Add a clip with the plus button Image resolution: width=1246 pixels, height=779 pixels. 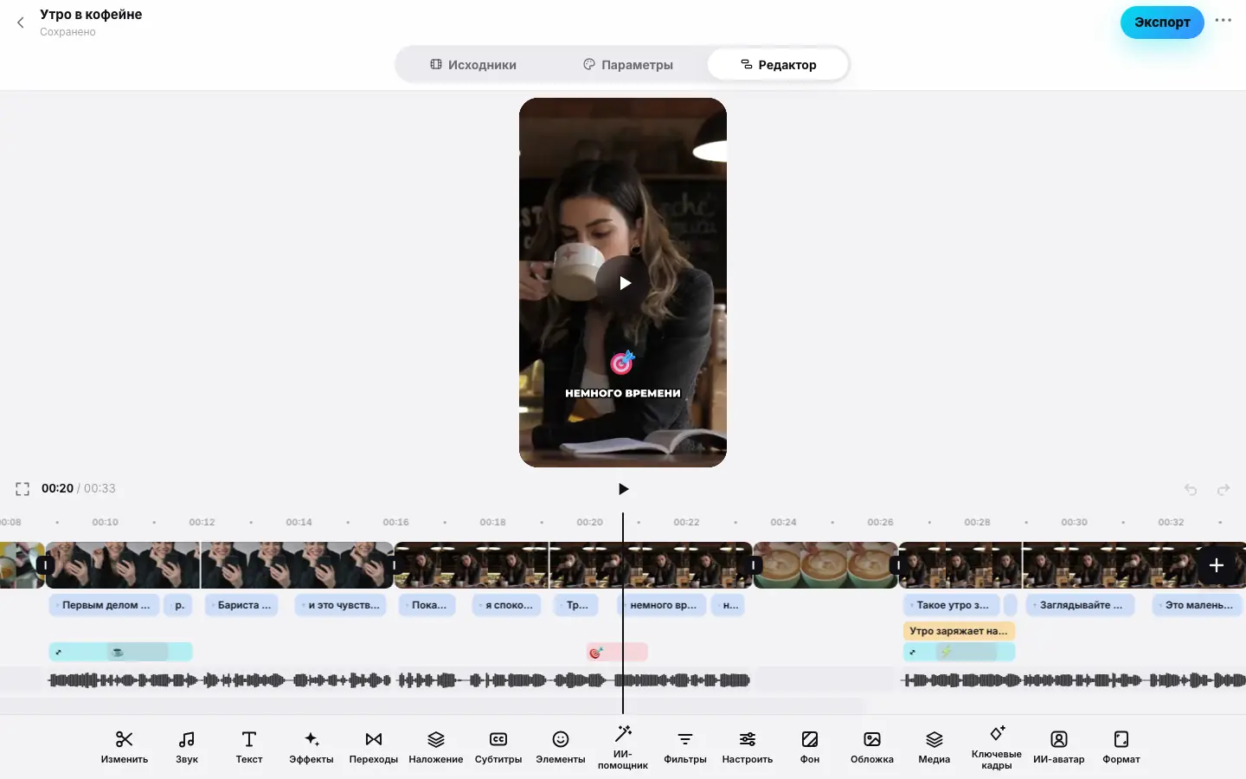[1216, 565]
